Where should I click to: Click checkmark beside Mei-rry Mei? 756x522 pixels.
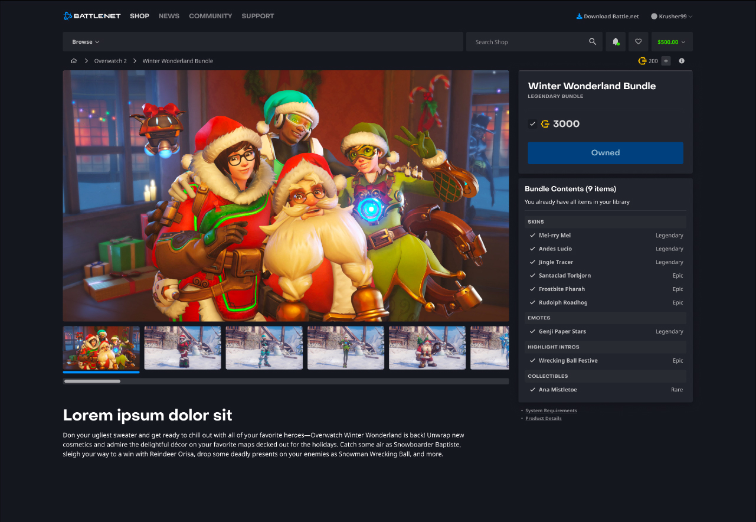point(533,236)
